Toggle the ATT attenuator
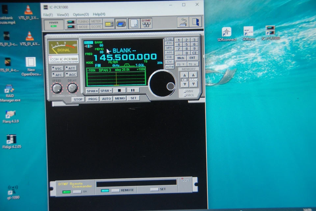 [72, 68]
